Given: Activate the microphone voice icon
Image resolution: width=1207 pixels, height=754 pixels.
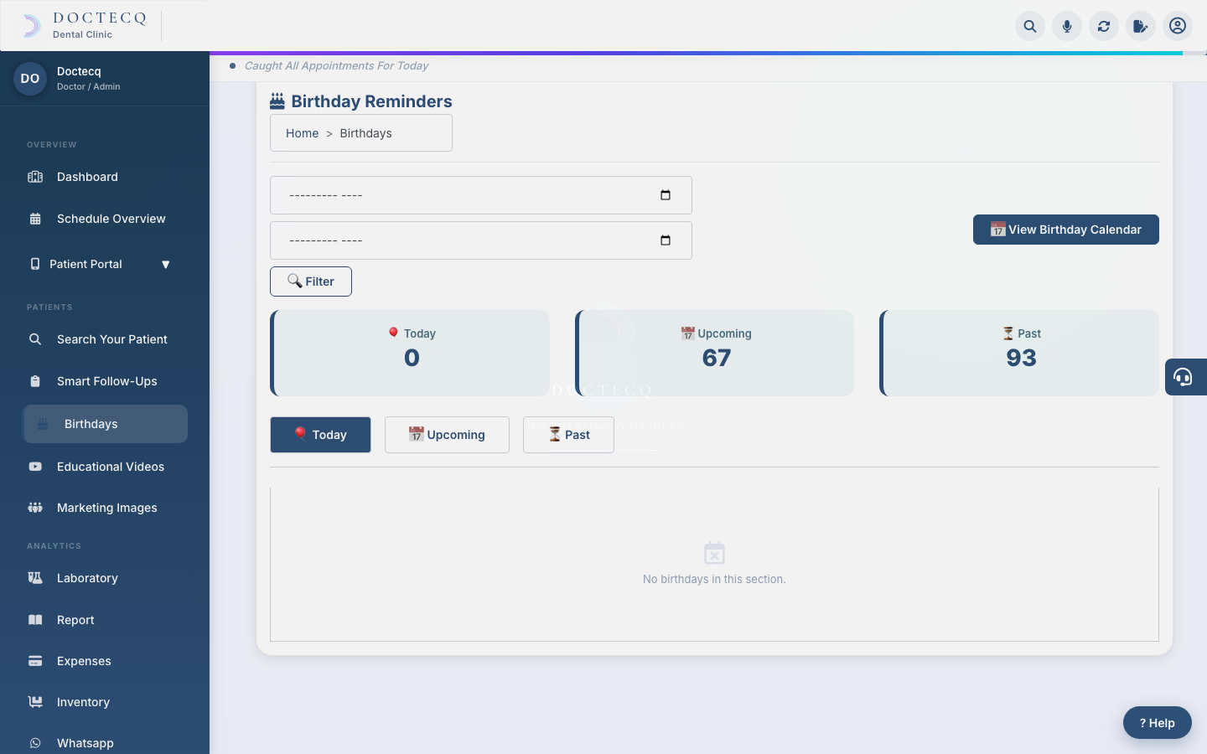Looking at the screenshot, I should (1067, 26).
